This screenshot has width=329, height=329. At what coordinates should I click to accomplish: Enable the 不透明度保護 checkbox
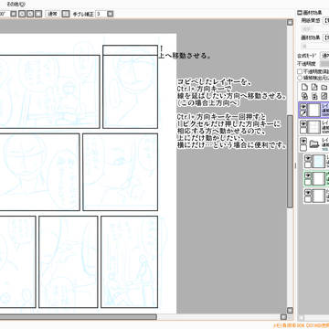point(300,71)
